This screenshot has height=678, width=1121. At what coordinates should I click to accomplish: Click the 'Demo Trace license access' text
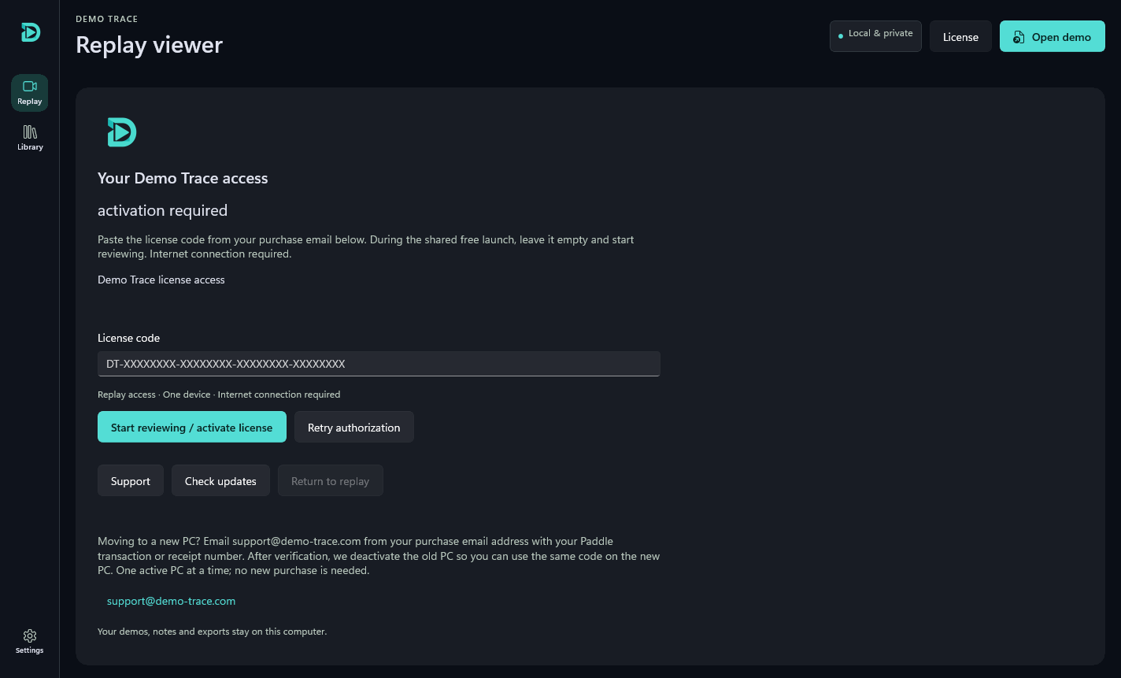(x=161, y=280)
